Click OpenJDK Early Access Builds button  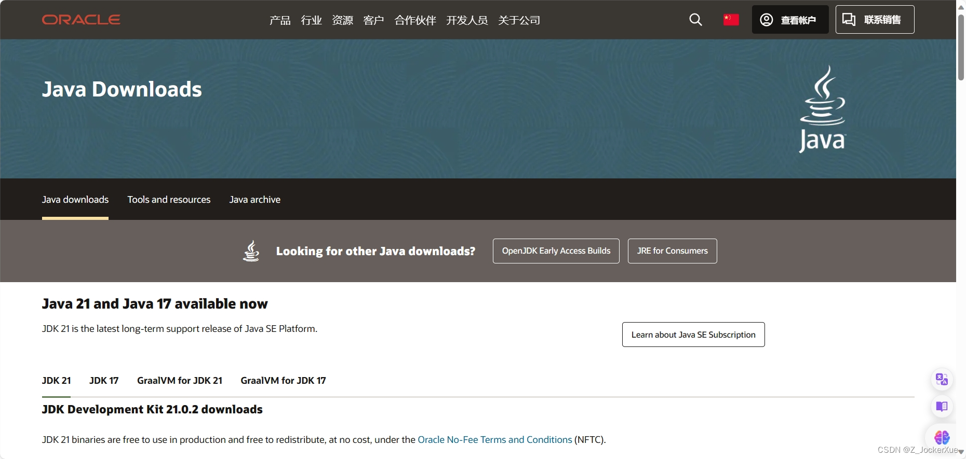point(556,251)
